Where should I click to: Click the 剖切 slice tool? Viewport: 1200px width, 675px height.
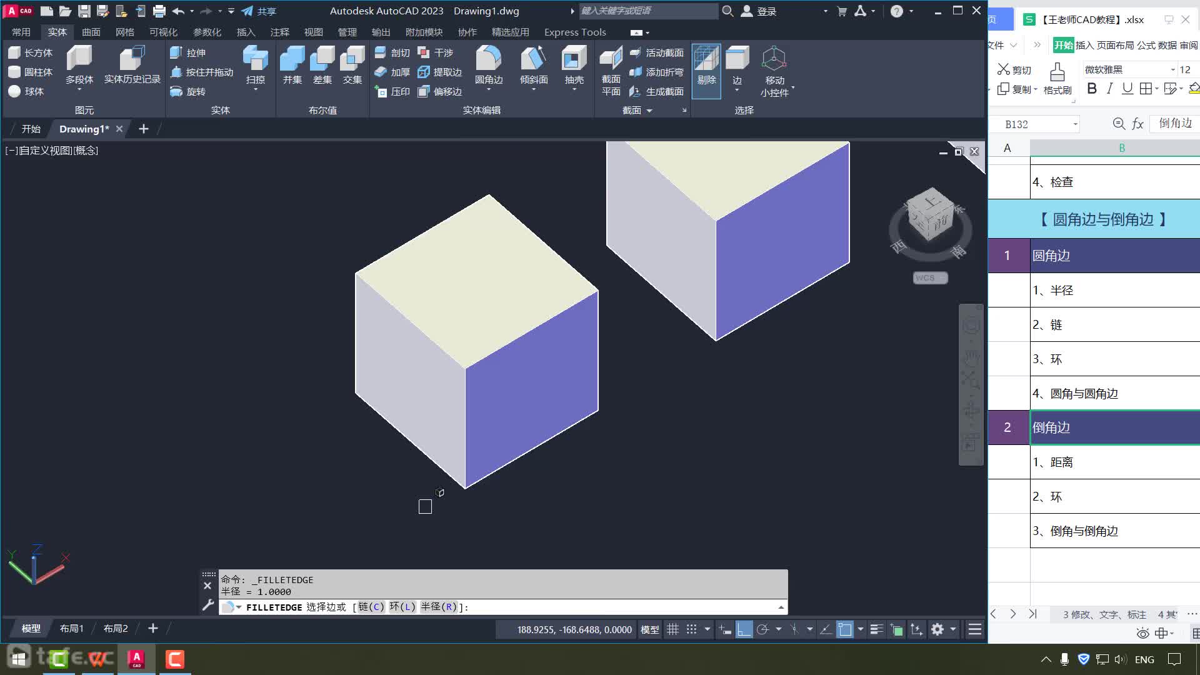click(392, 53)
